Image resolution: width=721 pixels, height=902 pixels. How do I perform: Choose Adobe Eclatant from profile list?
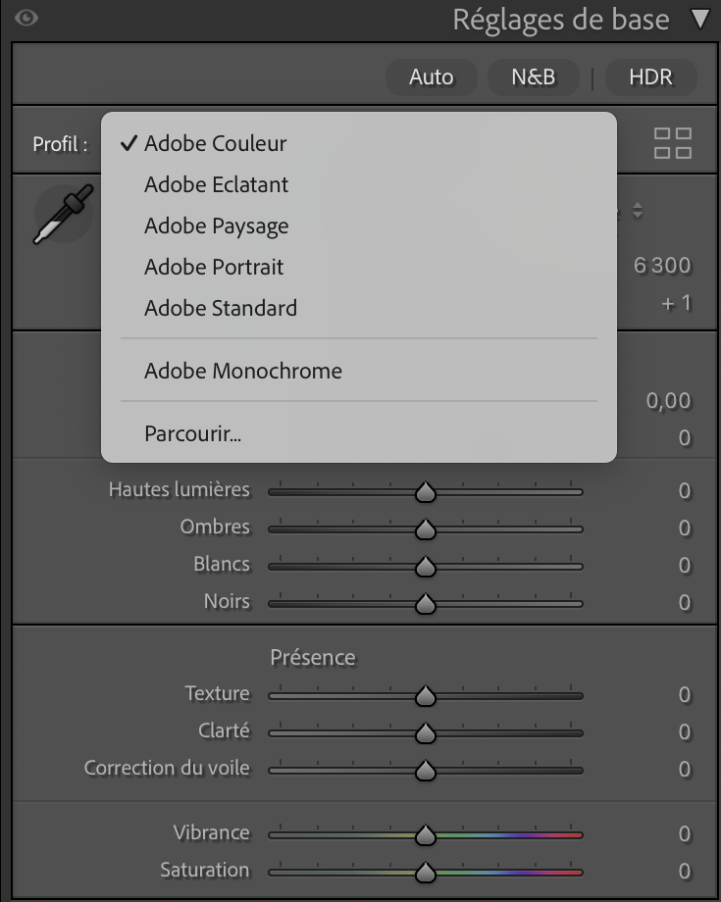(x=216, y=184)
